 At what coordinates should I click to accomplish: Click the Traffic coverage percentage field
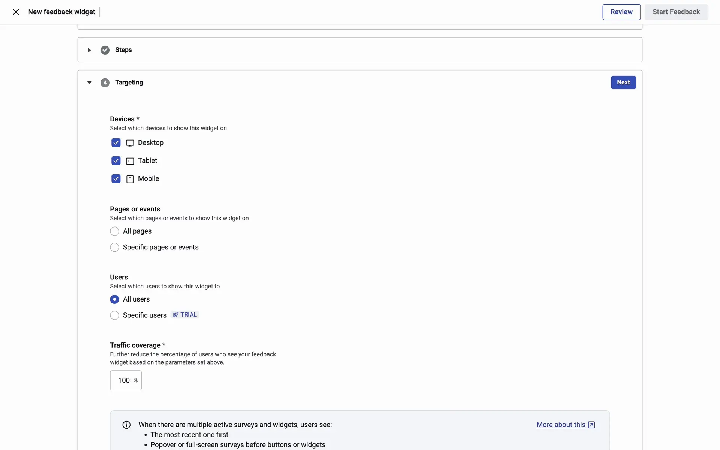pos(124,380)
